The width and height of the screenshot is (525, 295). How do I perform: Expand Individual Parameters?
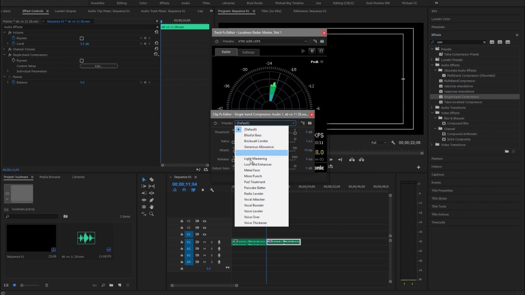[x=8, y=71]
